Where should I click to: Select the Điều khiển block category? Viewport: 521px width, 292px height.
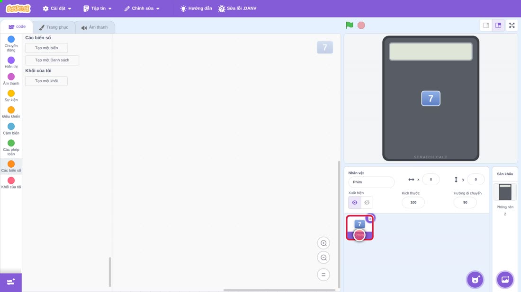pyautogui.click(x=11, y=112)
